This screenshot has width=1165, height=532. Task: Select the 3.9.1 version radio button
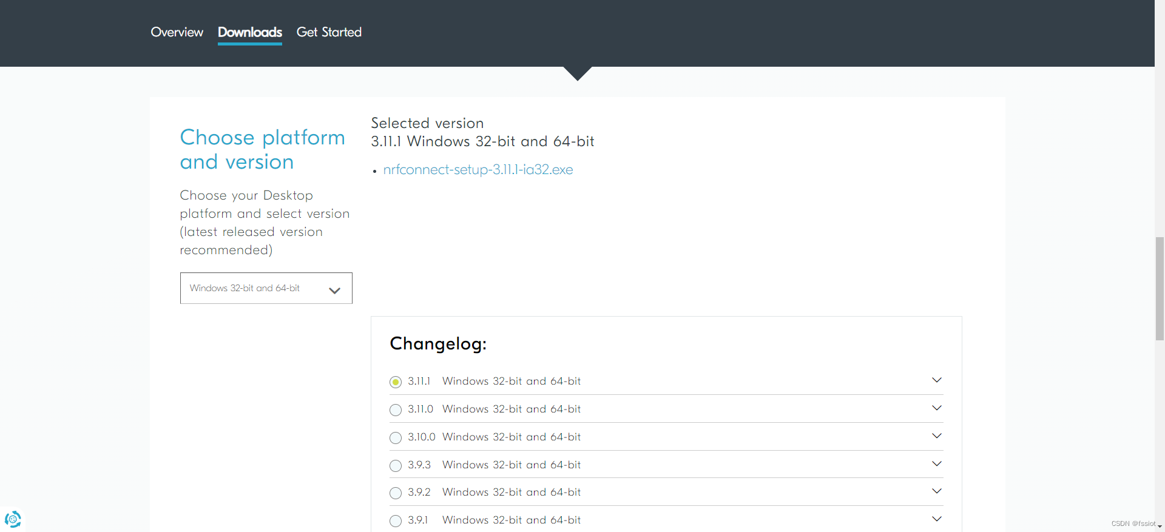coord(396,520)
